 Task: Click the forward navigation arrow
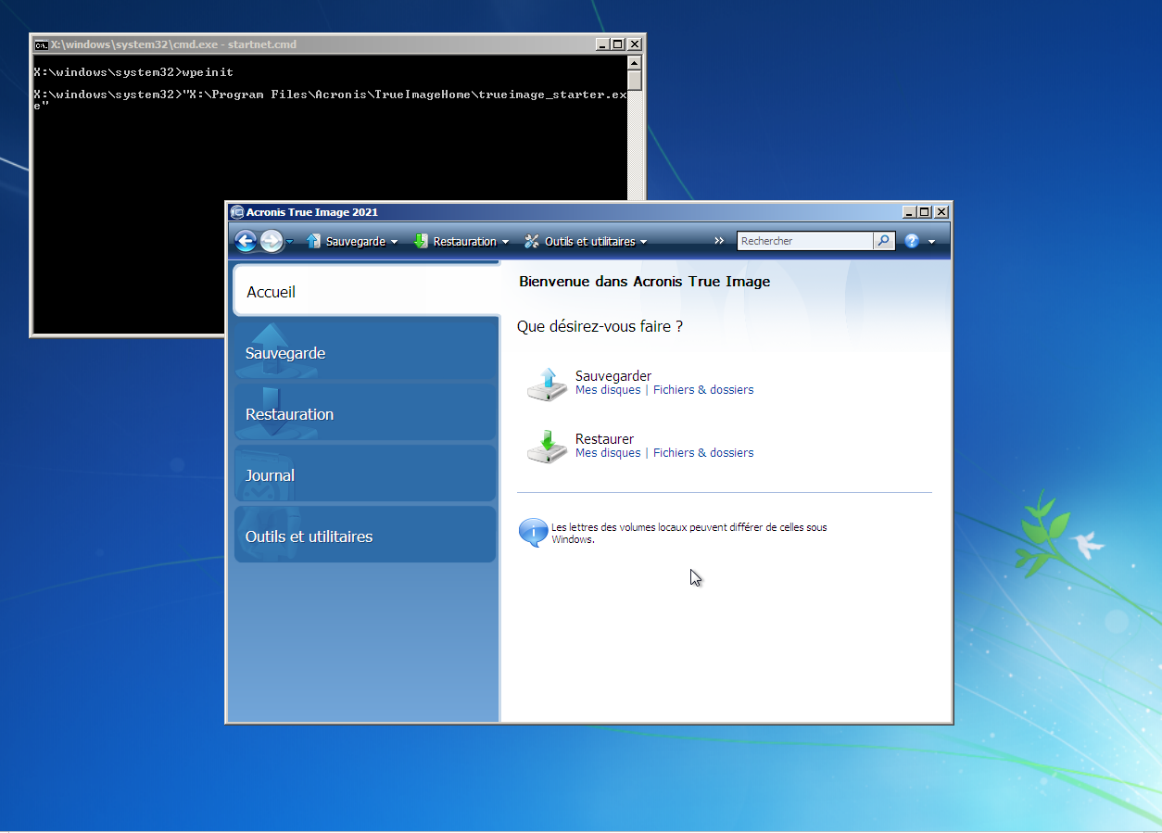[272, 241]
